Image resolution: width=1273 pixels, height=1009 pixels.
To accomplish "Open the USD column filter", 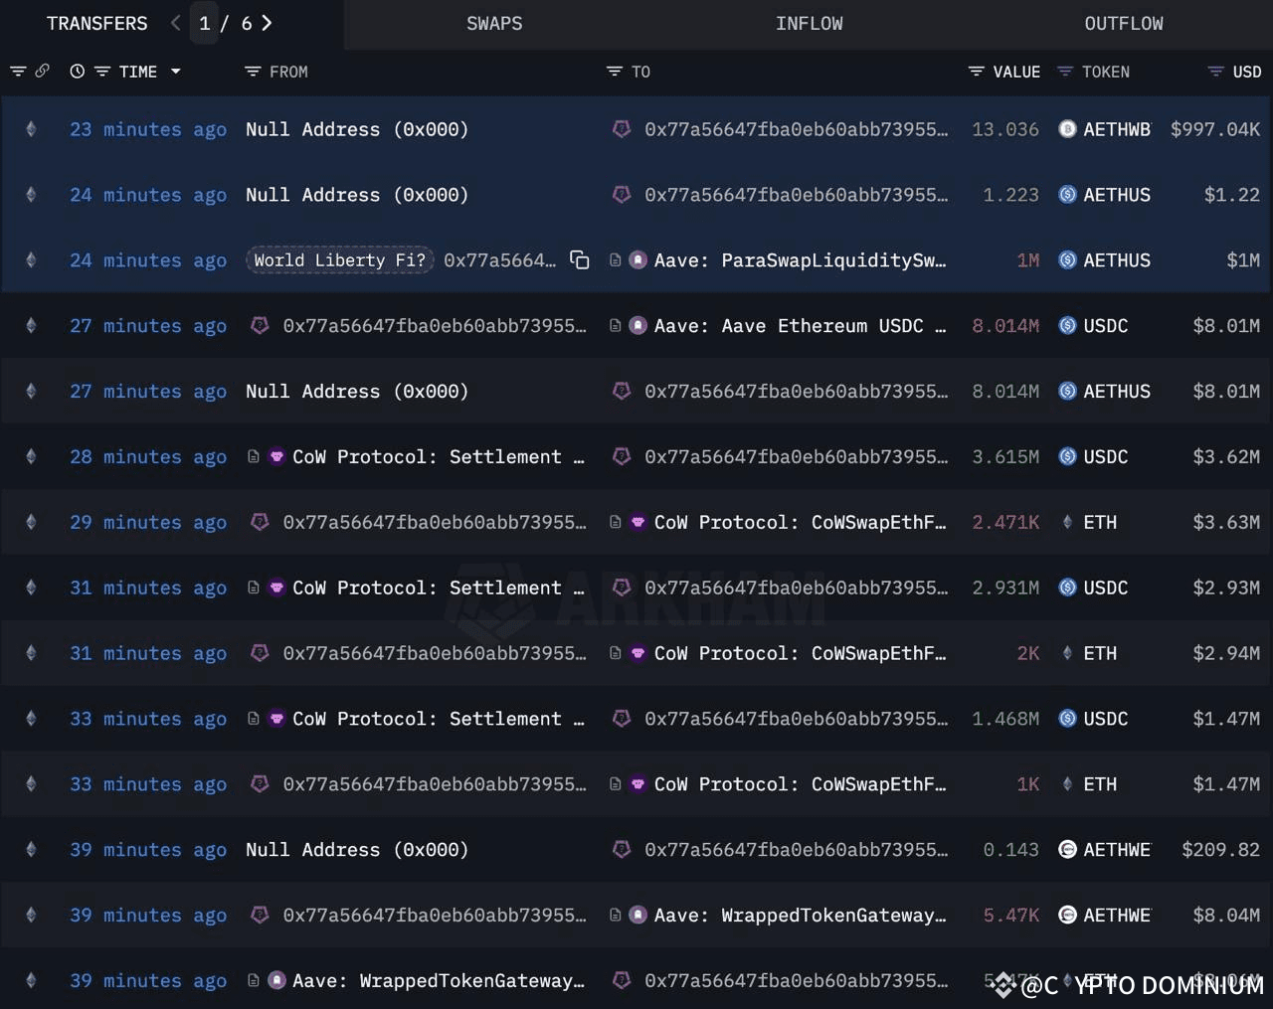I will [x=1215, y=72].
